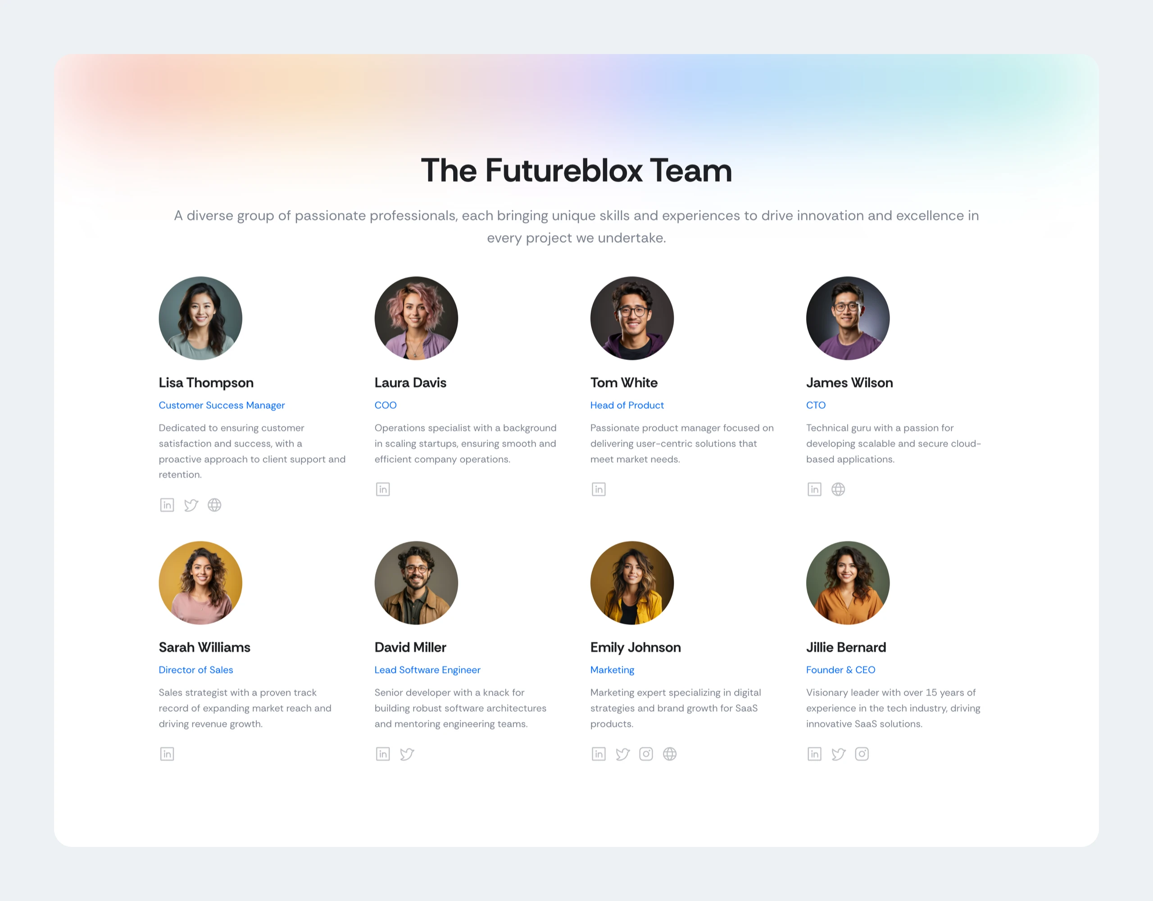Screen dimensions: 1153x901
Task: Click James Wilson's website globe icon
Action: [839, 488]
